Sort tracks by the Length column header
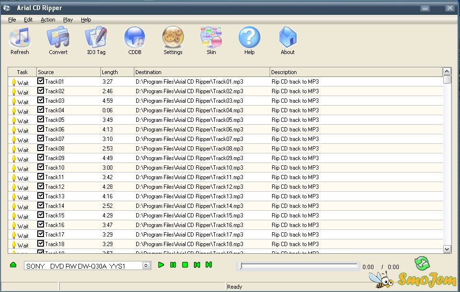This screenshot has width=460, height=292. click(x=117, y=72)
